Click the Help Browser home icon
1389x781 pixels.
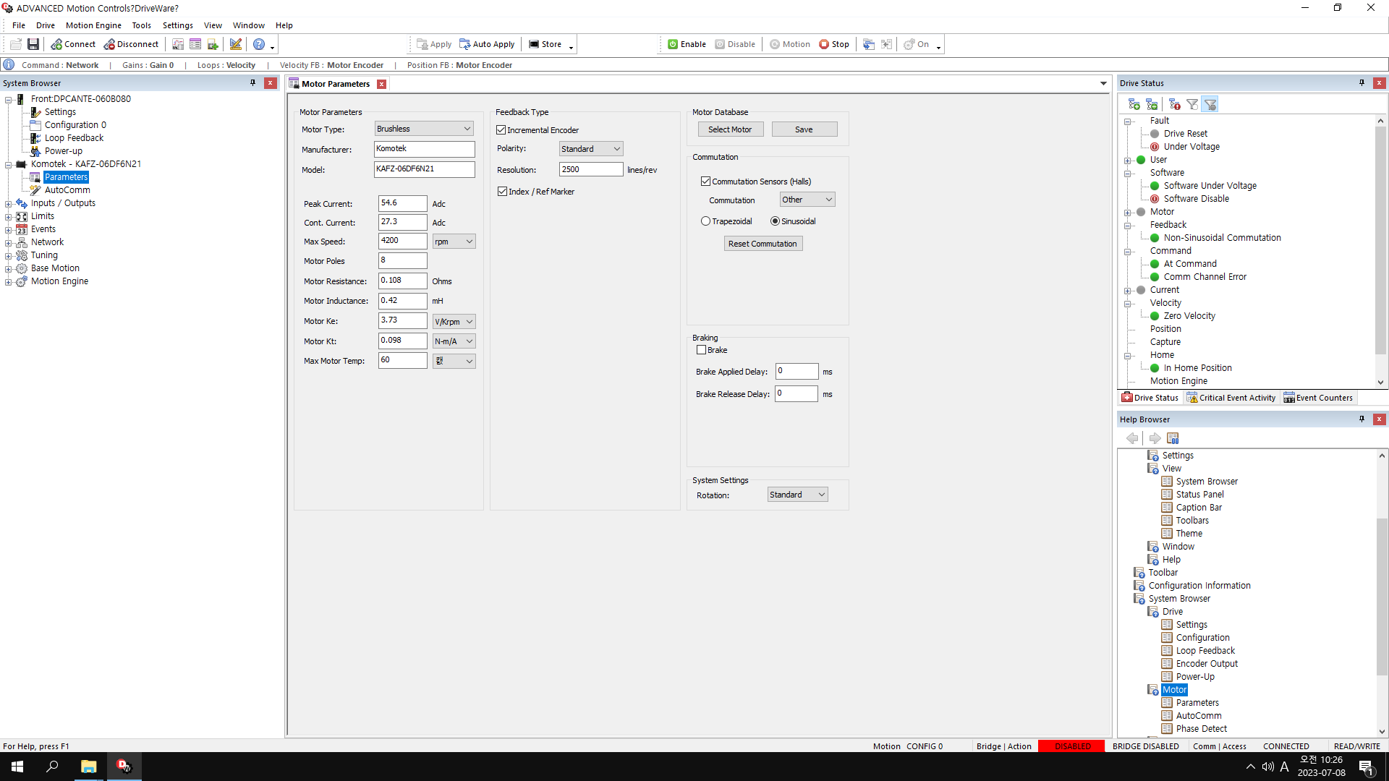[1173, 438]
